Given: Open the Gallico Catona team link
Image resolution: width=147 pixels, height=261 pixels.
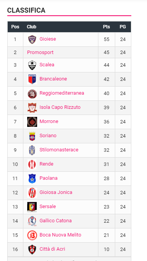Looking at the screenshot, I should [x=56, y=220].
